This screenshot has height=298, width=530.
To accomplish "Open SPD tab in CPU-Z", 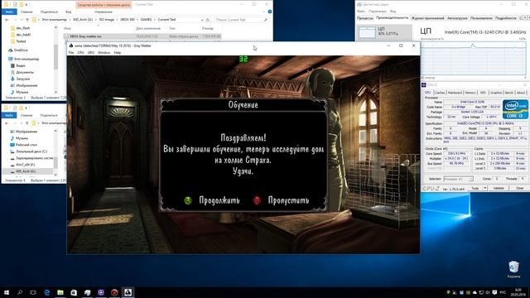I will click(x=483, y=93).
